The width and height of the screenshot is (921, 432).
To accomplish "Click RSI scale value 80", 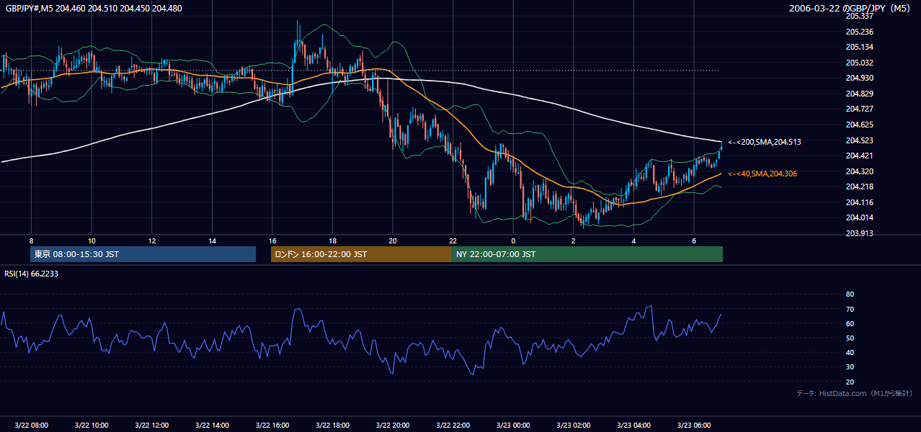I will (x=850, y=294).
